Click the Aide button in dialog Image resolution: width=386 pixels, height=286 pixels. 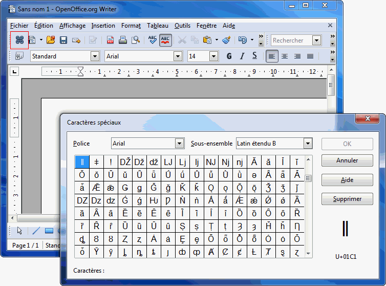point(347,180)
